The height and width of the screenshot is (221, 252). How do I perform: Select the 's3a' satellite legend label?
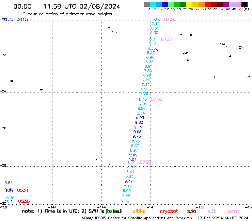[191, 211]
